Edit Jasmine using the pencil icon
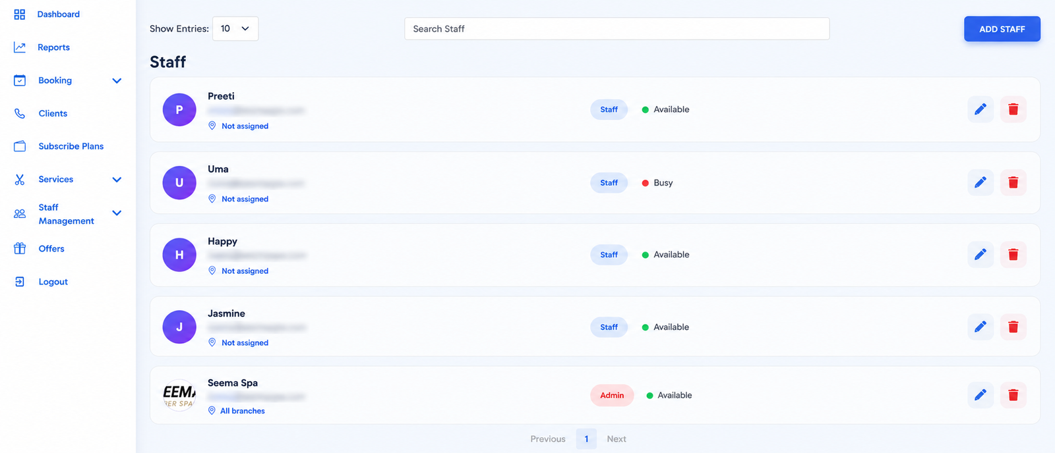1055x453 pixels. click(x=980, y=327)
